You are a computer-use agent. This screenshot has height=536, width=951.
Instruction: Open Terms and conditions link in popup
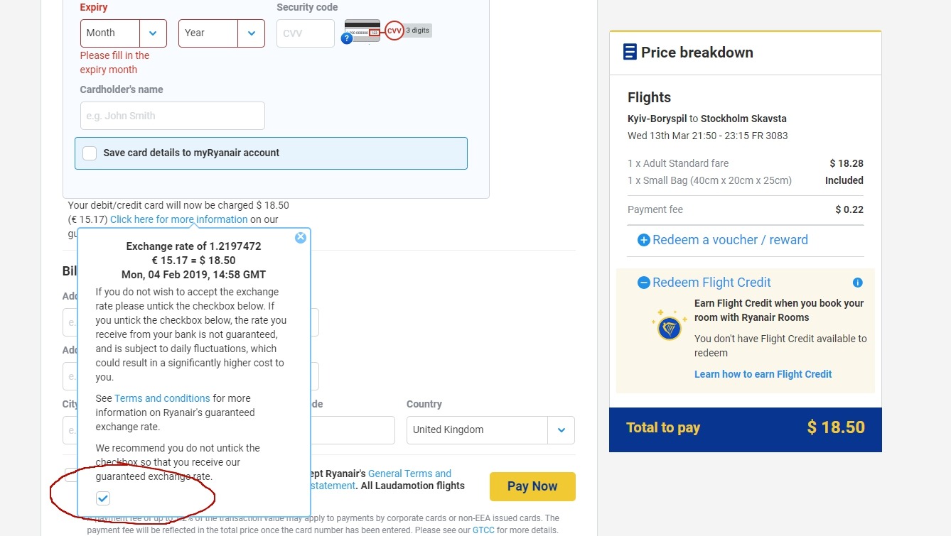162,398
